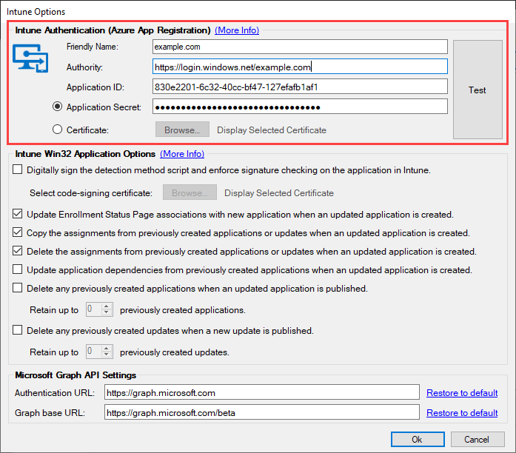The image size is (516, 453).
Task: Click the Cancel button
Action: coord(478,439)
